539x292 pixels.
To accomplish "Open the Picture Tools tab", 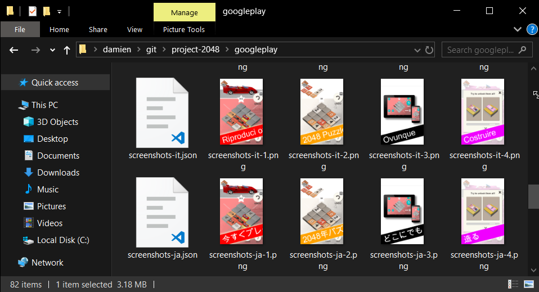I will (184, 30).
